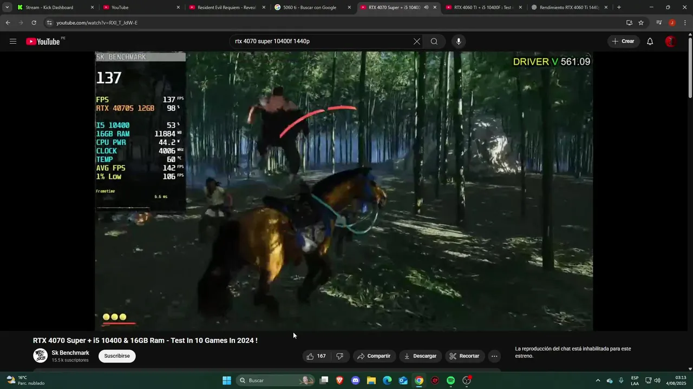Image resolution: width=693 pixels, height=389 pixels.
Task: Open Chrome media control icon
Action: 659,23
